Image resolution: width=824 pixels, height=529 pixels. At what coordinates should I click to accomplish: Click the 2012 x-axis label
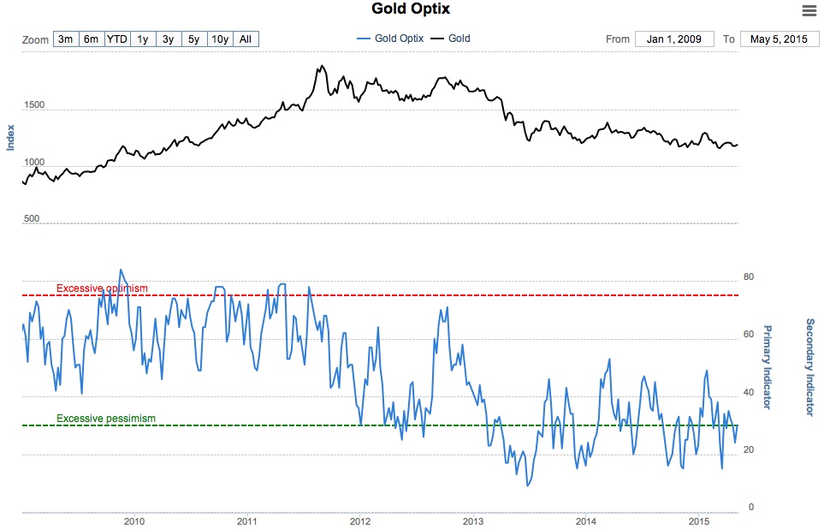click(360, 521)
